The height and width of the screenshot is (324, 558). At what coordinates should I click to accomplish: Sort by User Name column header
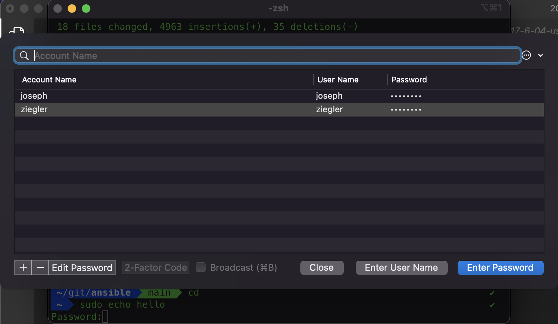point(338,80)
